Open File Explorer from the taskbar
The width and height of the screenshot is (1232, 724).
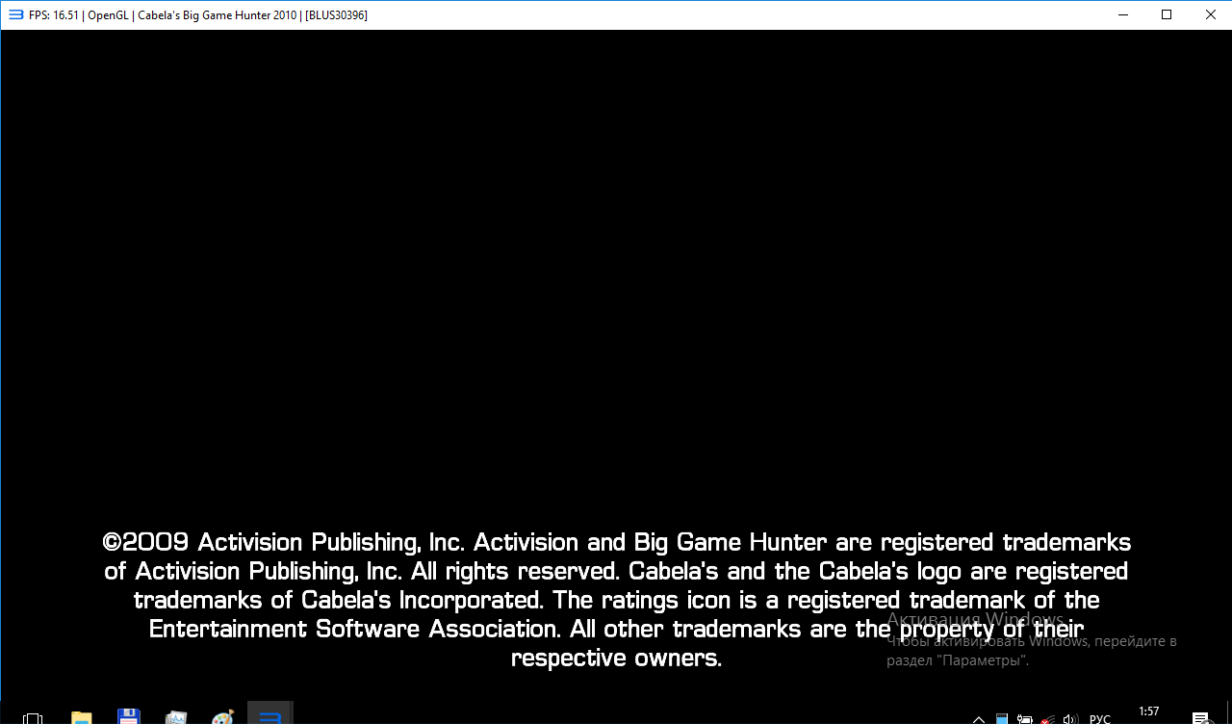82,717
